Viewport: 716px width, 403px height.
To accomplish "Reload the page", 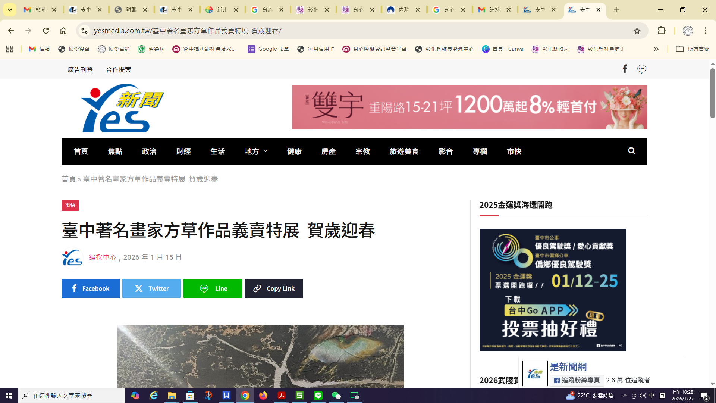I will tap(46, 31).
